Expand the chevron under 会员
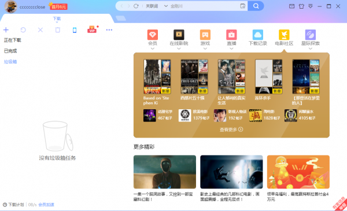This screenshot has height=211, width=347. pos(153,49)
